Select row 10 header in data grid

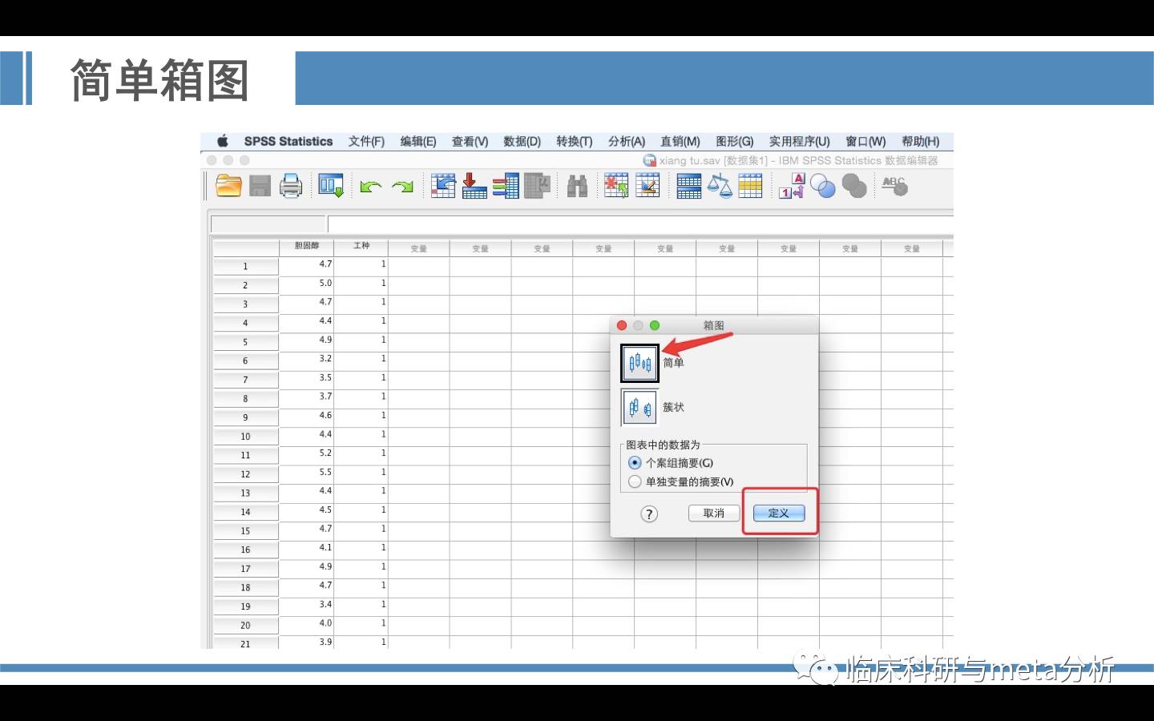coord(245,437)
